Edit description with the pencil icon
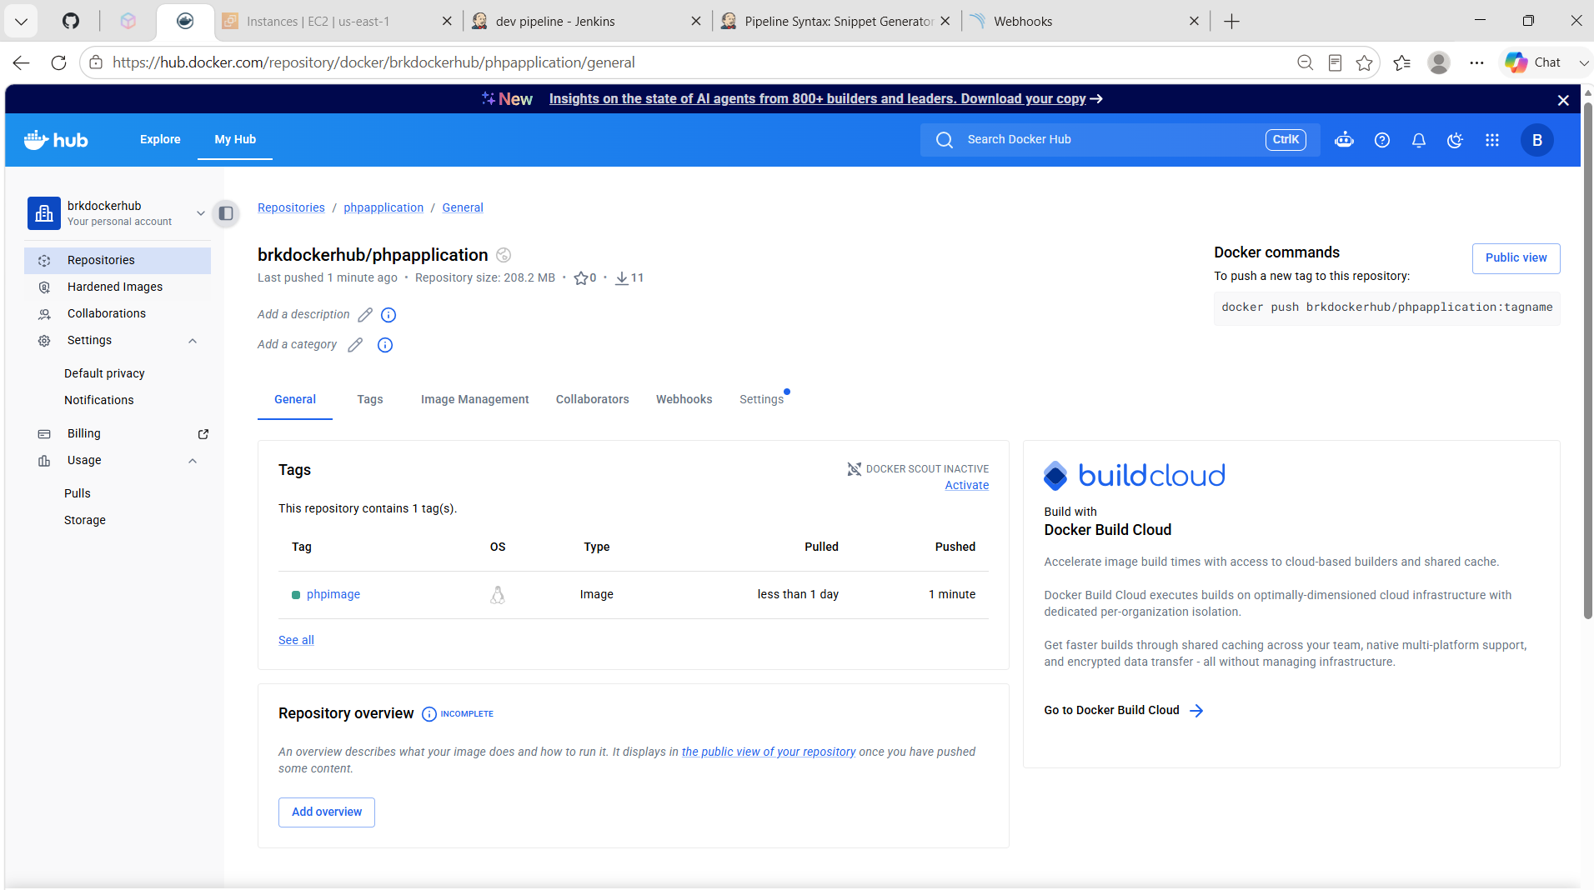This screenshot has height=890, width=1594. point(365,315)
